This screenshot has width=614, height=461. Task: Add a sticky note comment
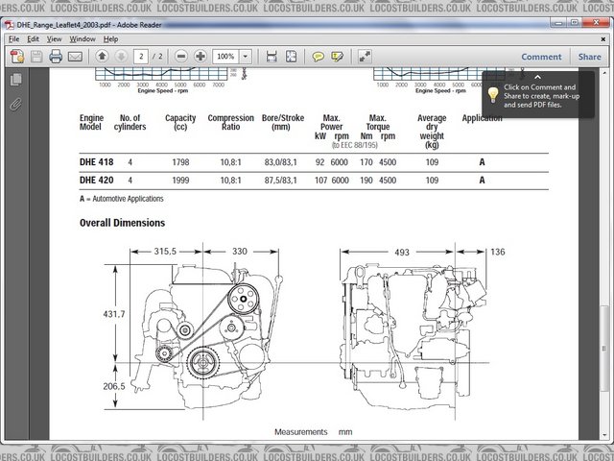coord(318,57)
